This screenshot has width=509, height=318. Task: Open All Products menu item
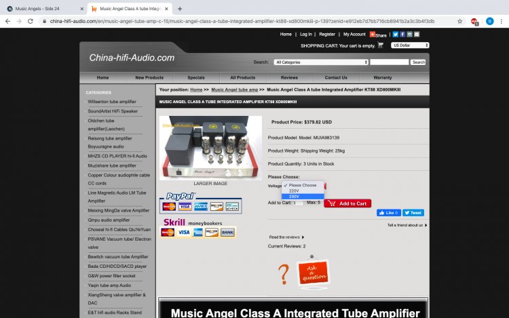242,78
